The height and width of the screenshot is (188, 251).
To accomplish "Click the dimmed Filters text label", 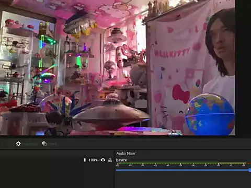I will (52, 144).
